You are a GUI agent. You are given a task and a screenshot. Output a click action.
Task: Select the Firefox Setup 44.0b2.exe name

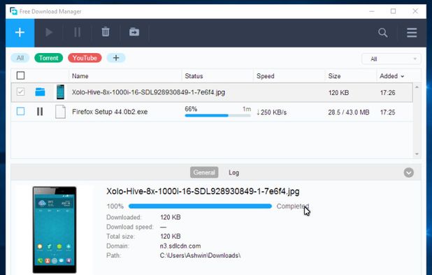(x=110, y=112)
